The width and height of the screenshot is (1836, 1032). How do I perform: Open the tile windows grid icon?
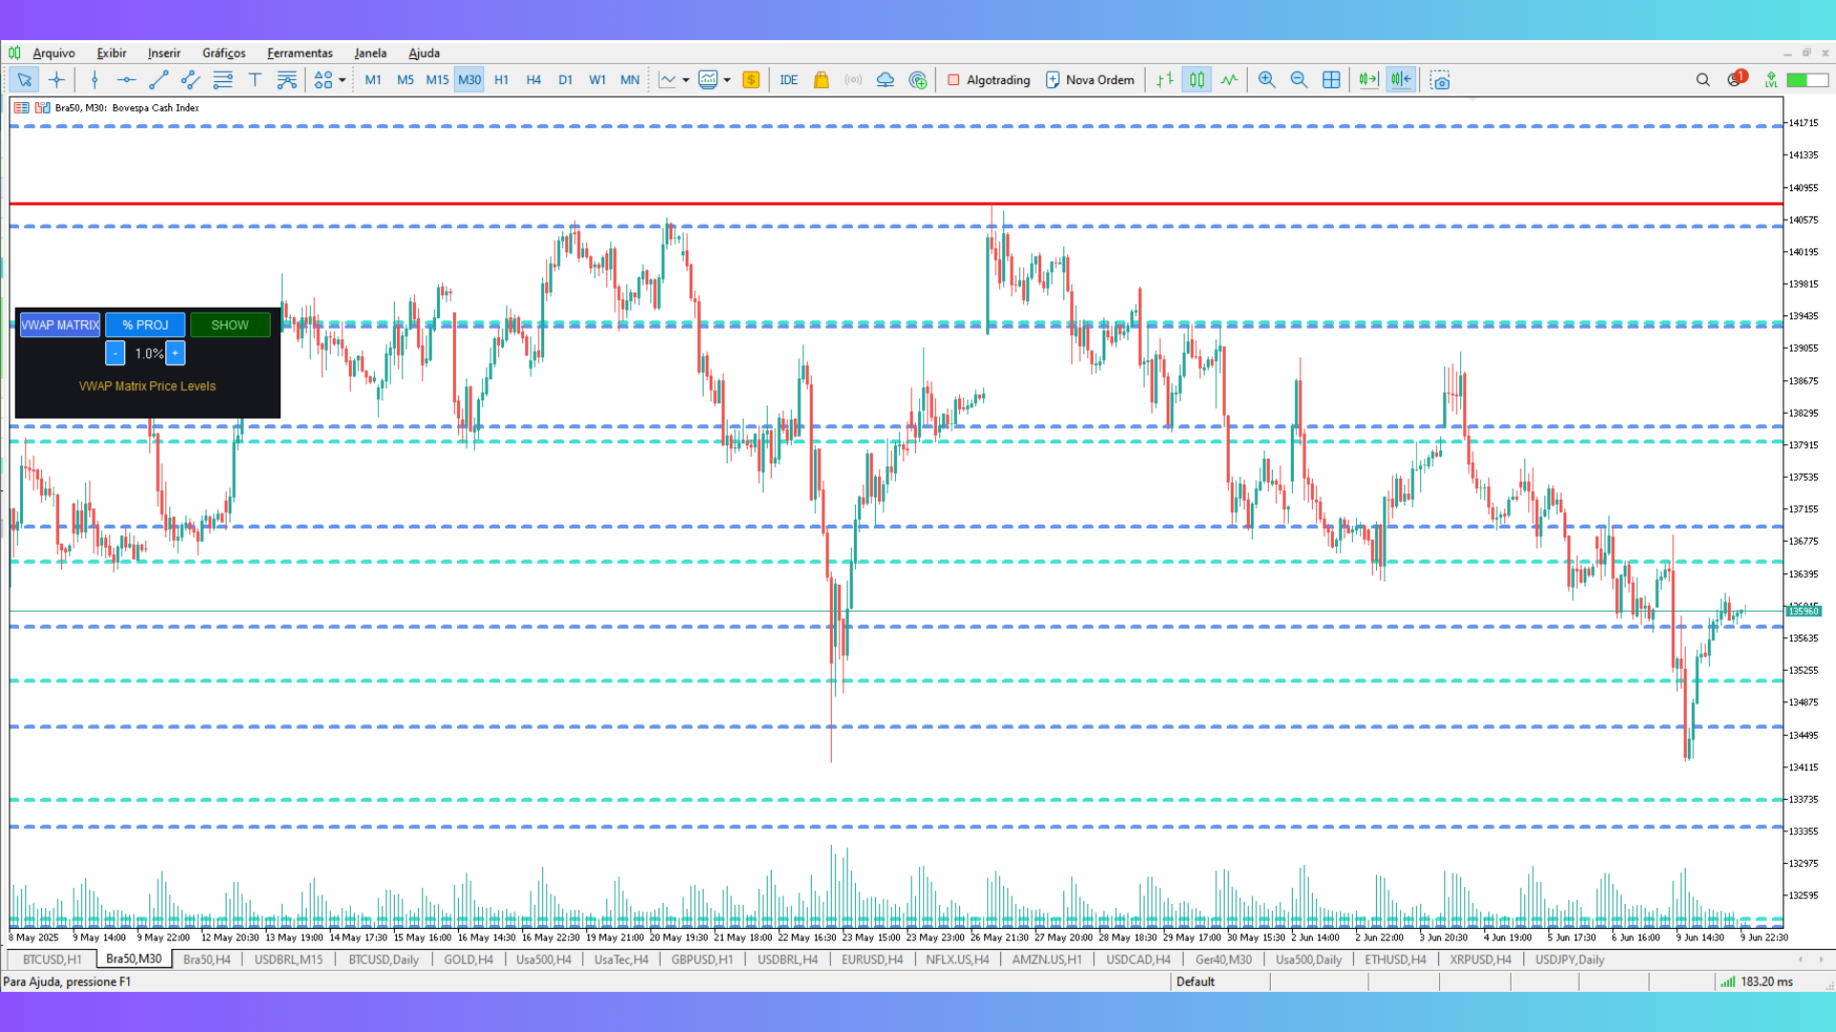1331,80
